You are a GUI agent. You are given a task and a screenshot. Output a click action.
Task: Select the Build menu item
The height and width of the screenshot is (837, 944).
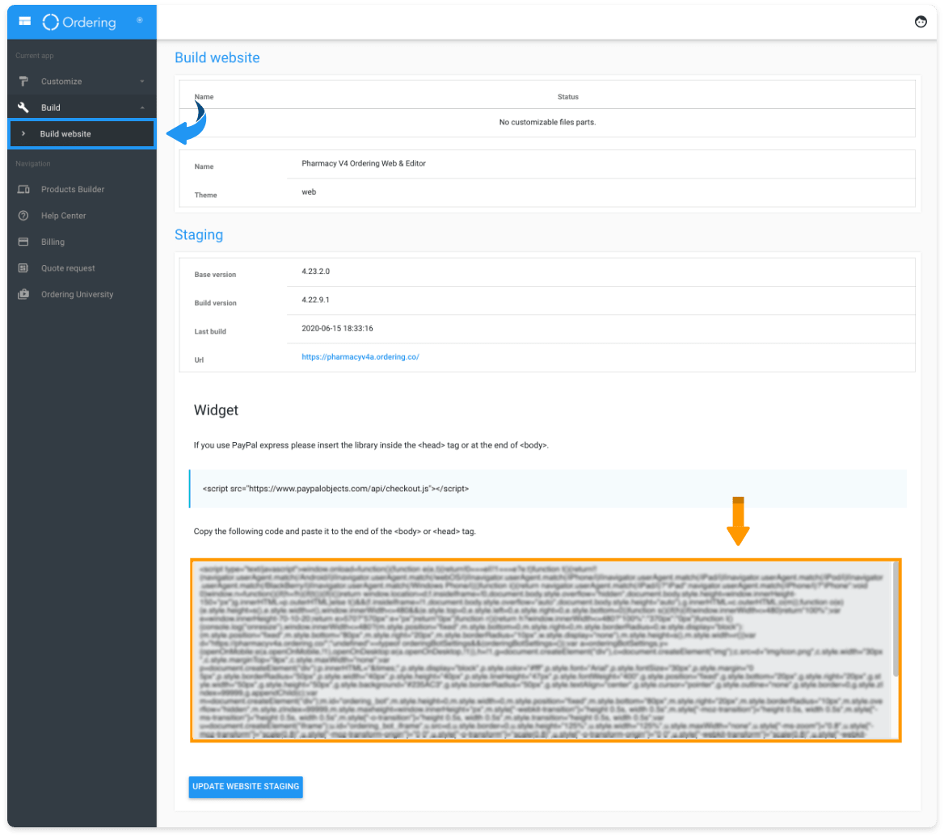point(82,107)
